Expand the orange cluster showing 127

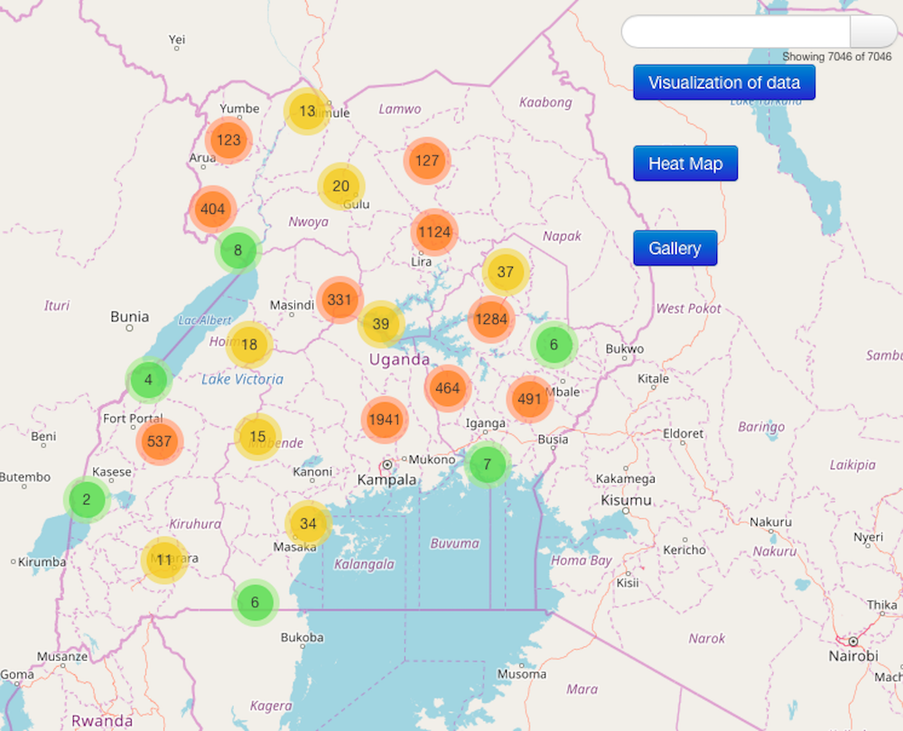click(427, 161)
